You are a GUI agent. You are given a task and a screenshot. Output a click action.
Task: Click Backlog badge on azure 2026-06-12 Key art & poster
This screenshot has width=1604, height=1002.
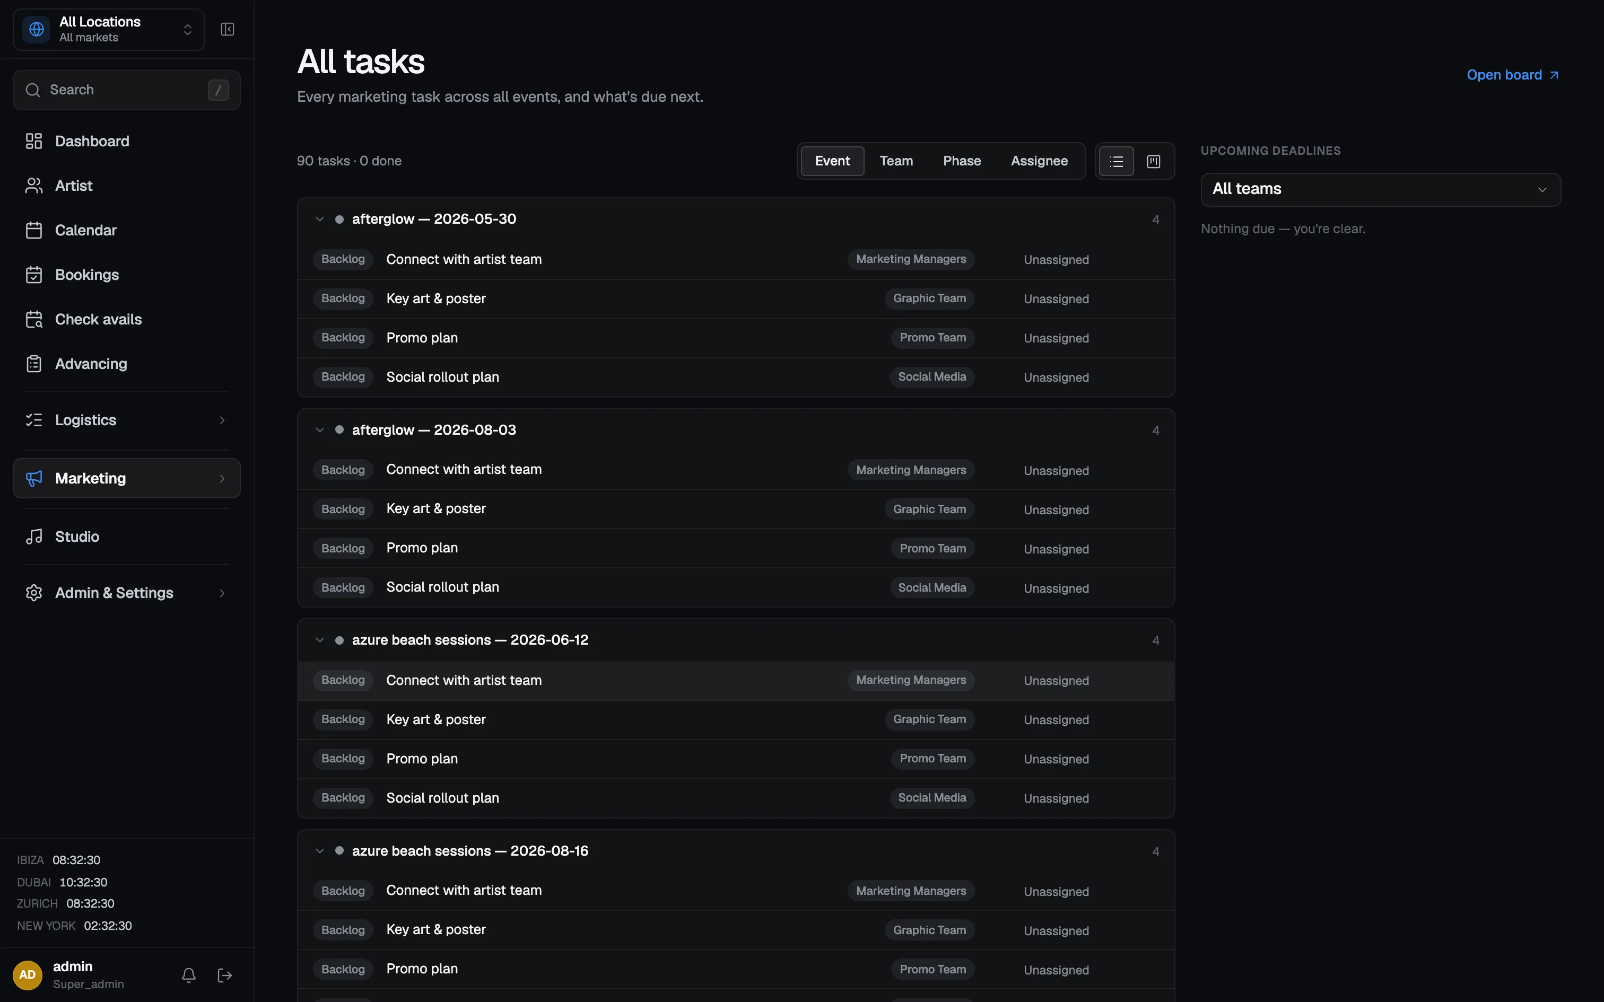tap(343, 720)
